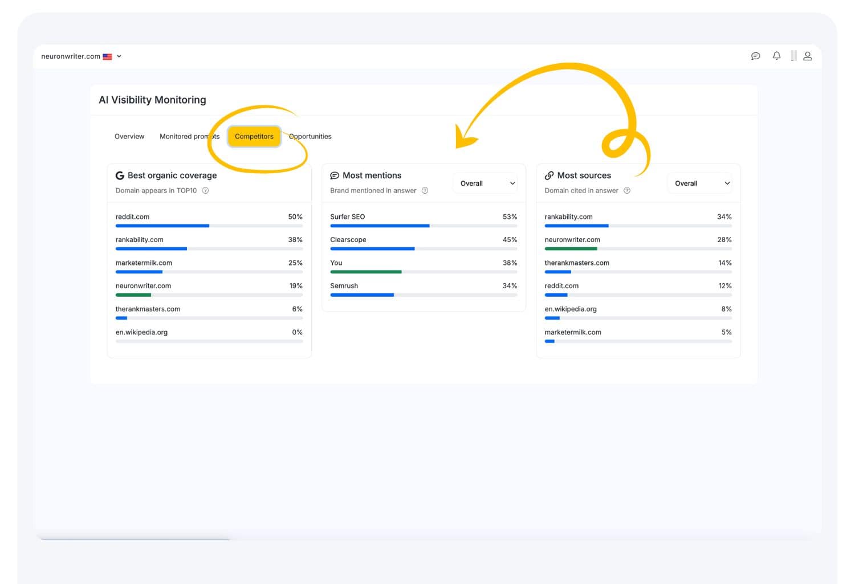The height and width of the screenshot is (584, 855).
Task: Click the Surfer SEO progress bar
Action: point(379,226)
